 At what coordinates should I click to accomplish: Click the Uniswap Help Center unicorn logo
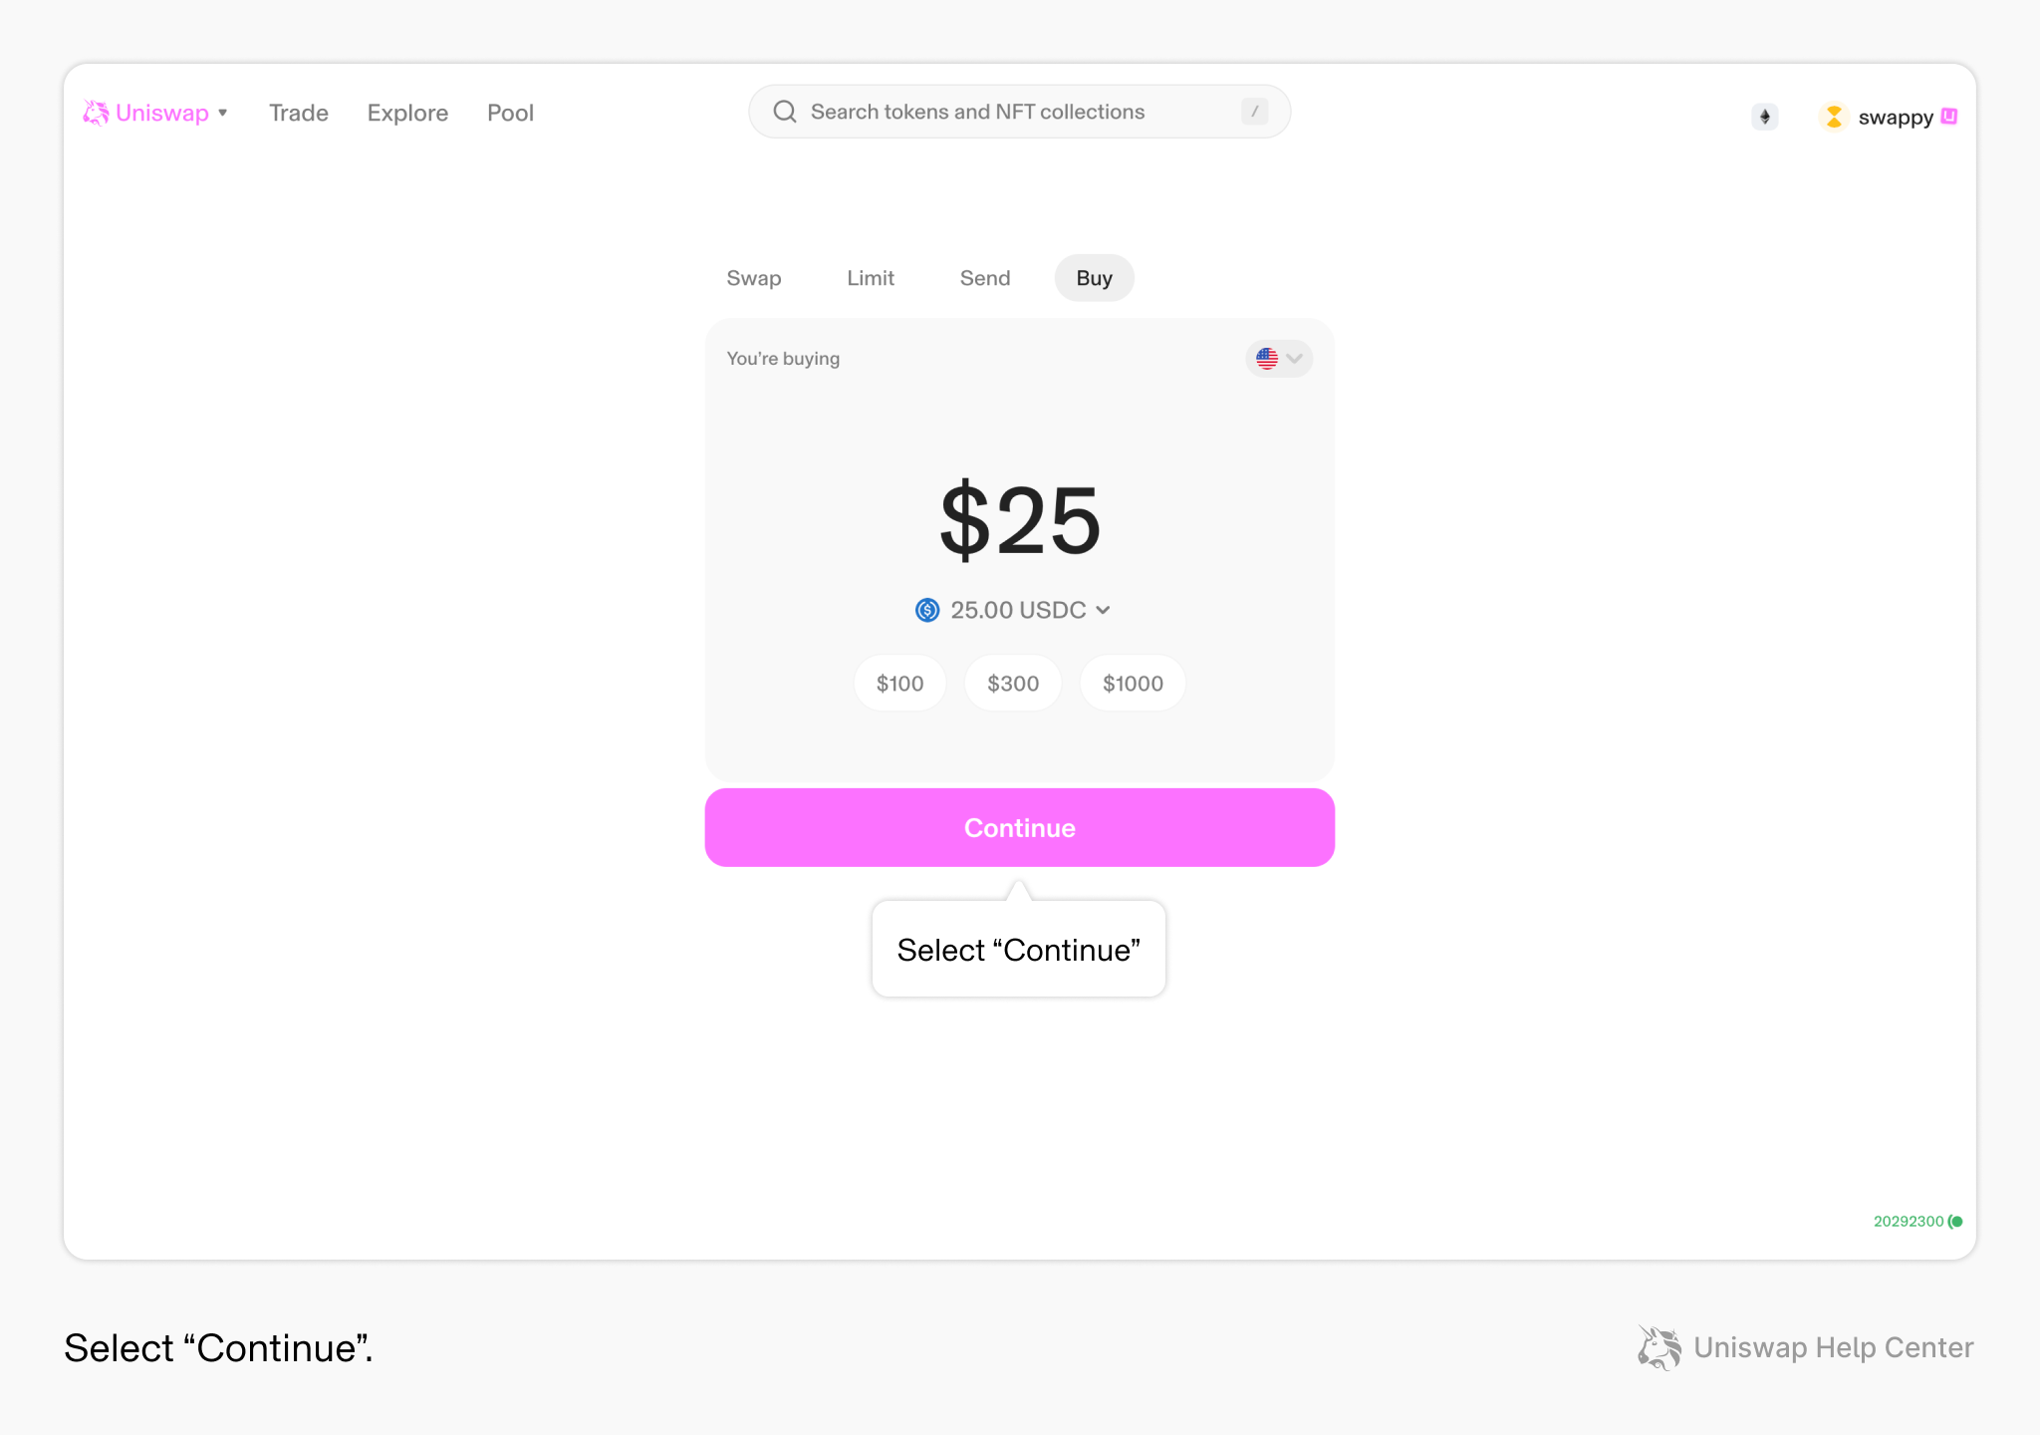click(x=1658, y=1347)
